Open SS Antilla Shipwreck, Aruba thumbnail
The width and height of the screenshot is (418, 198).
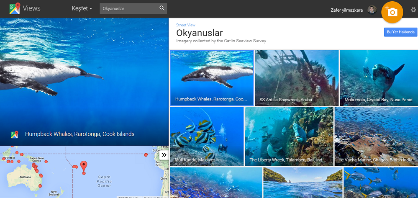pos(296,77)
